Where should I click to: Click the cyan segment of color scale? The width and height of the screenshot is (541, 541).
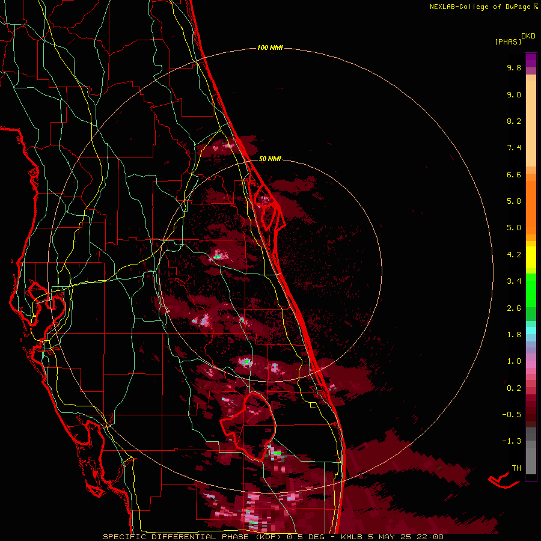(531, 330)
